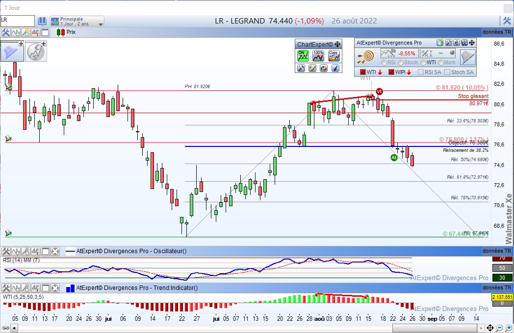Click the alert bell at the 67.44 line

coord(8,233)
